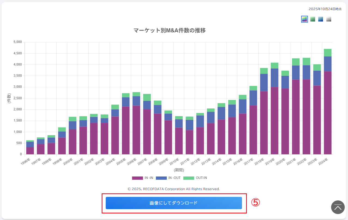Toggle IN-OUT series in the legend

click(x=174, y=178)
